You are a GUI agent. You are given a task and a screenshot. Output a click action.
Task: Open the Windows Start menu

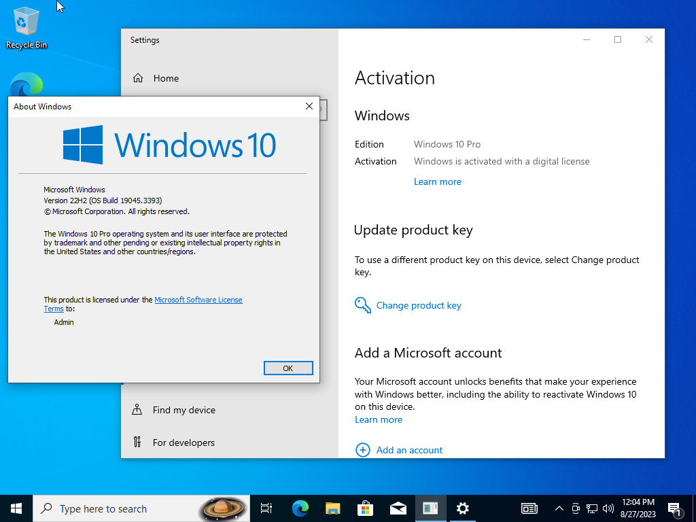pyautogui.click(x=16, y=508)
